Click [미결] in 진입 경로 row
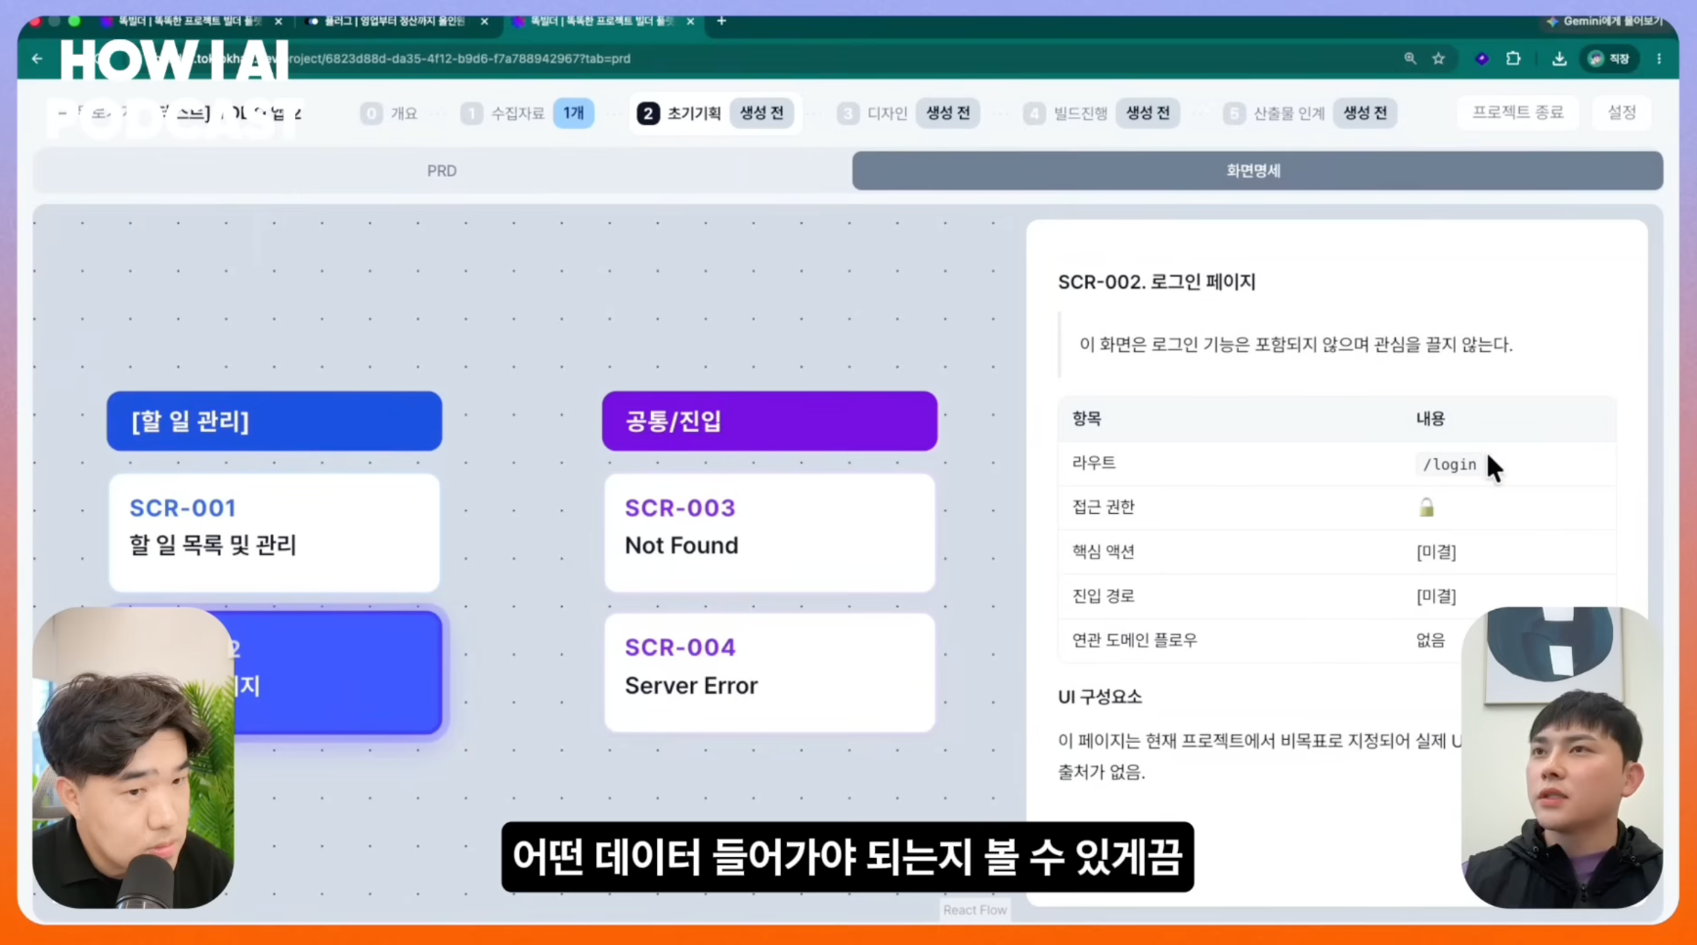Screen dimensions: 1697x945 coord(1436,596)
